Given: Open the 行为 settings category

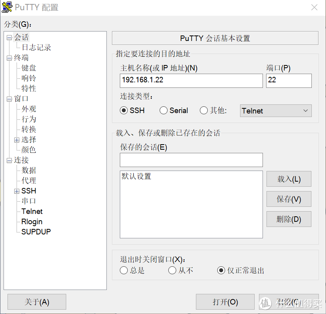Looking at the screenshot, I should click(x=29, y=119).
